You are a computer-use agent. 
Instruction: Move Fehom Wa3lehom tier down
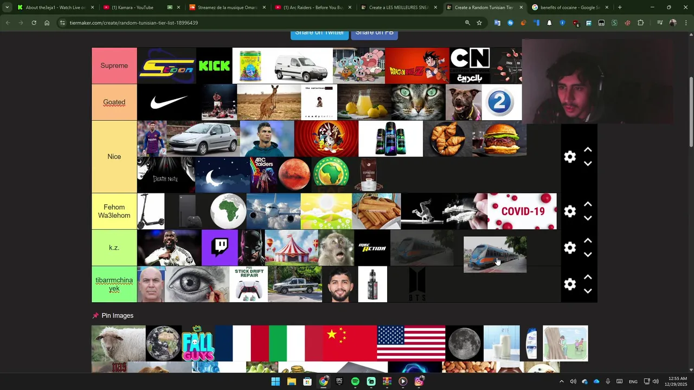pyautogui.click(x=588, y=218)
